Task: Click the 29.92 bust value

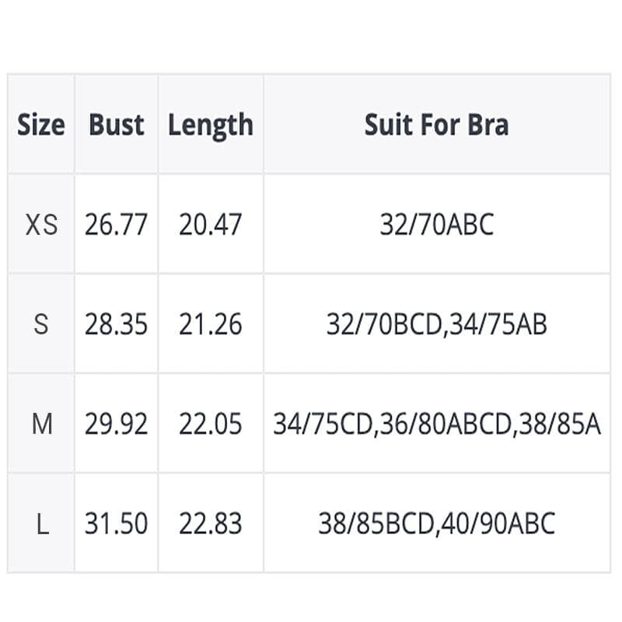Action: 116,423
